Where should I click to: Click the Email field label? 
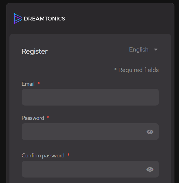[28, 84]
